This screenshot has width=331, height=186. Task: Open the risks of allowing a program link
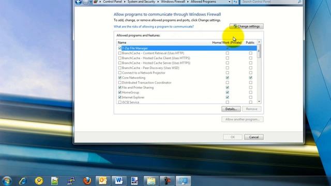154,26
